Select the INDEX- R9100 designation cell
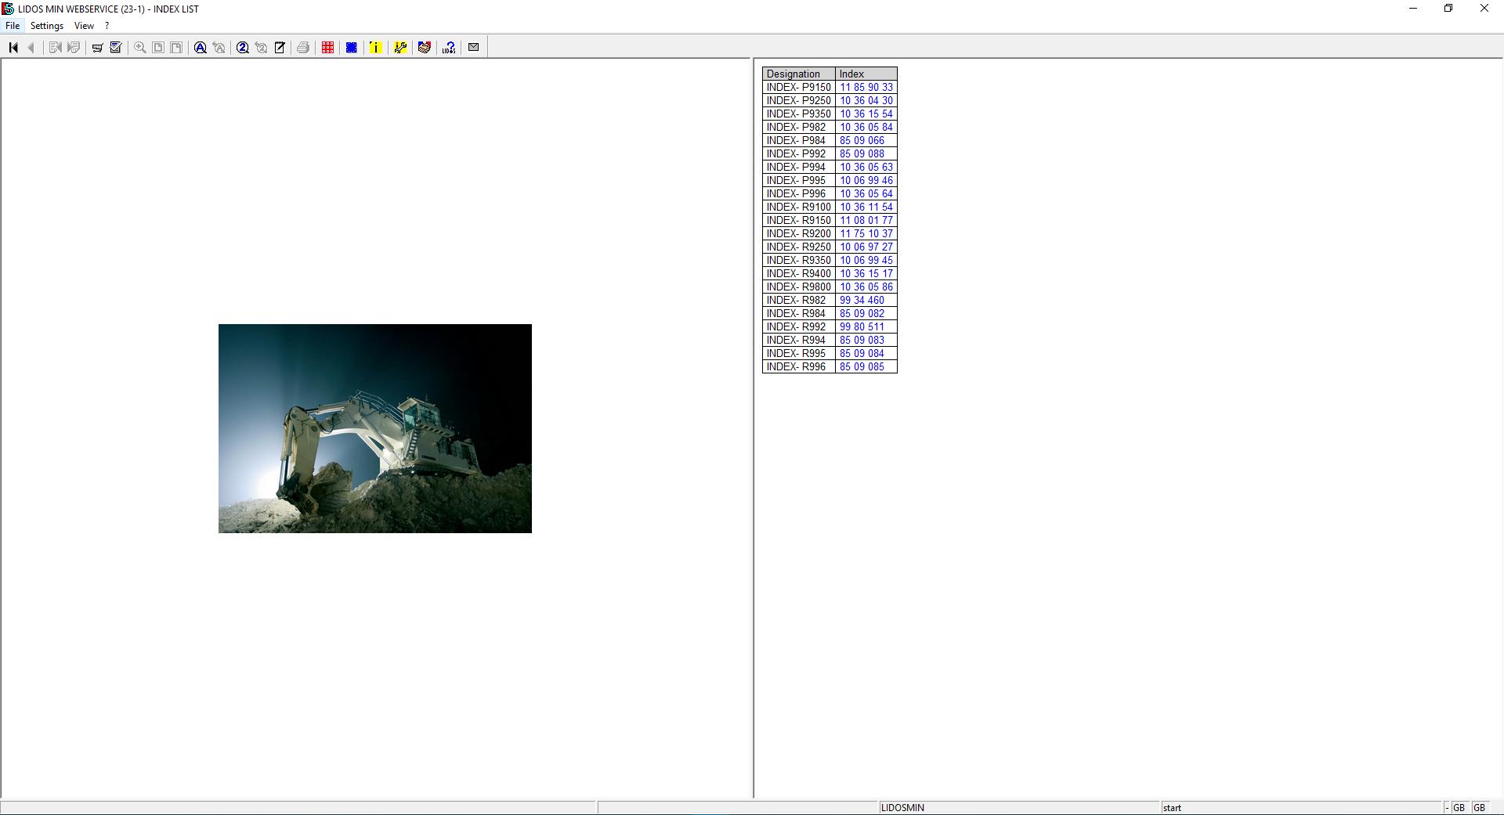The height and width of the screenshot is (815, 1504). pyautogui.click(x=799, y=207)
